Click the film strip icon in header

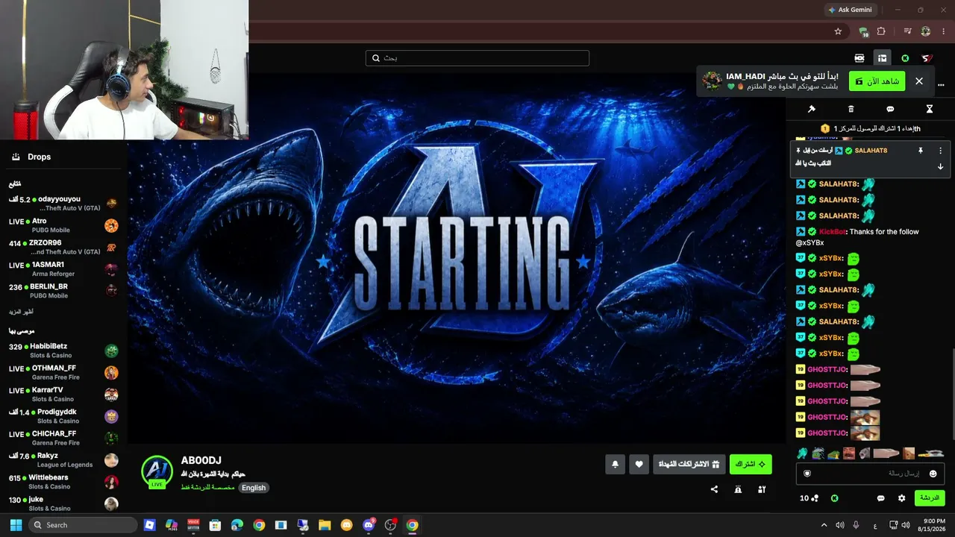[859, 58]
